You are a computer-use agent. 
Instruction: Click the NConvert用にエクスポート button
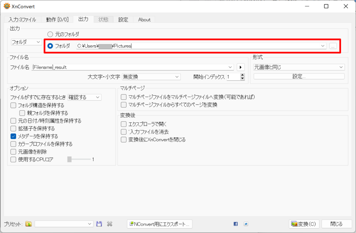click(160, 224)
